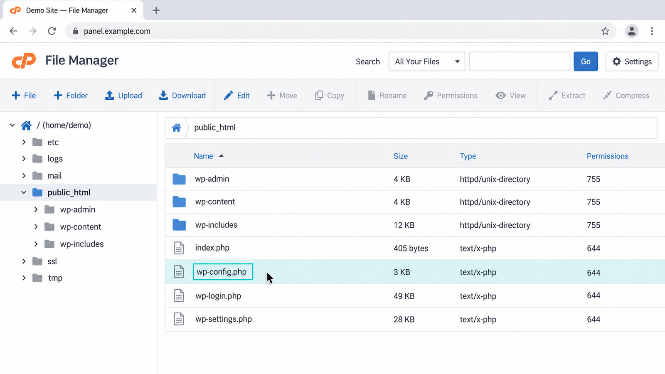
Task: Collapse the public_html folder chevron
Action: [x=24, y=192]
